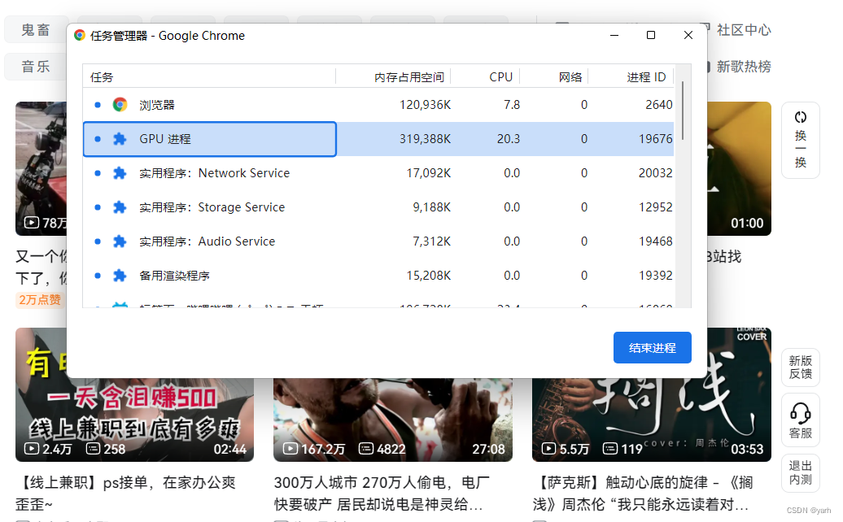Click the memory value 319,388K
Screen dimensions: 843x522
pos(425,139)
